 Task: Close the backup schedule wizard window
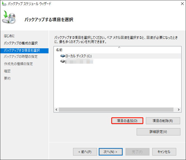pos(182,4)
